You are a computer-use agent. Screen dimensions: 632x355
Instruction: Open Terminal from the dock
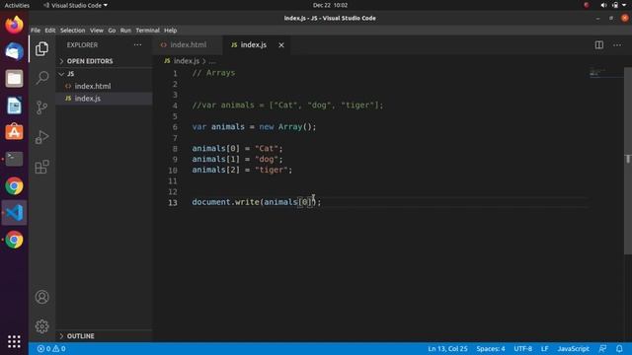(x=14, y=159)
